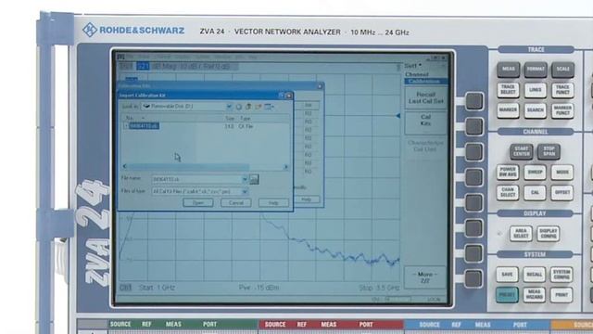This screenshot has height=334, width=593.
Task: Push the POWER BW AVG key
Action: coord(508,173)
